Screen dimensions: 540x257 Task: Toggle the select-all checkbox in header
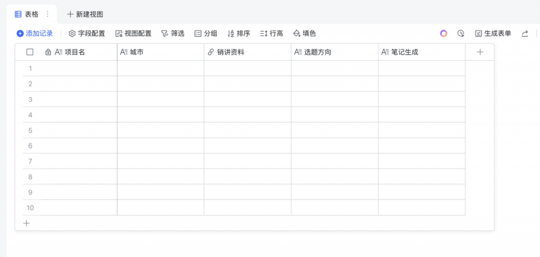pos(30,52)
